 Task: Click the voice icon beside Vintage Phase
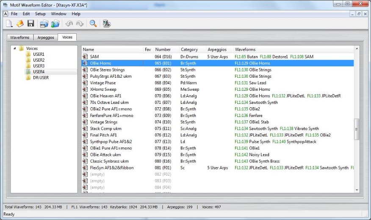point(85,83)
